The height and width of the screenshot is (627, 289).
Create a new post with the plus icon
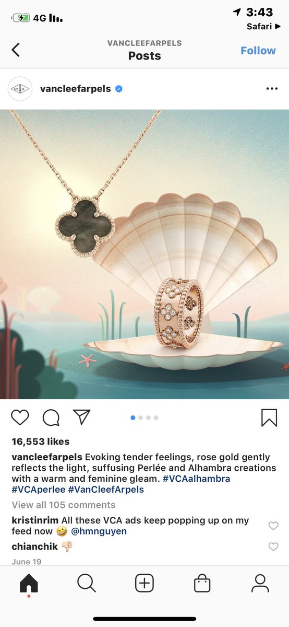tap(144, 583)
